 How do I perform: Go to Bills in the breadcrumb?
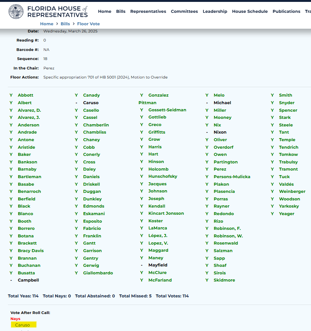65,24
